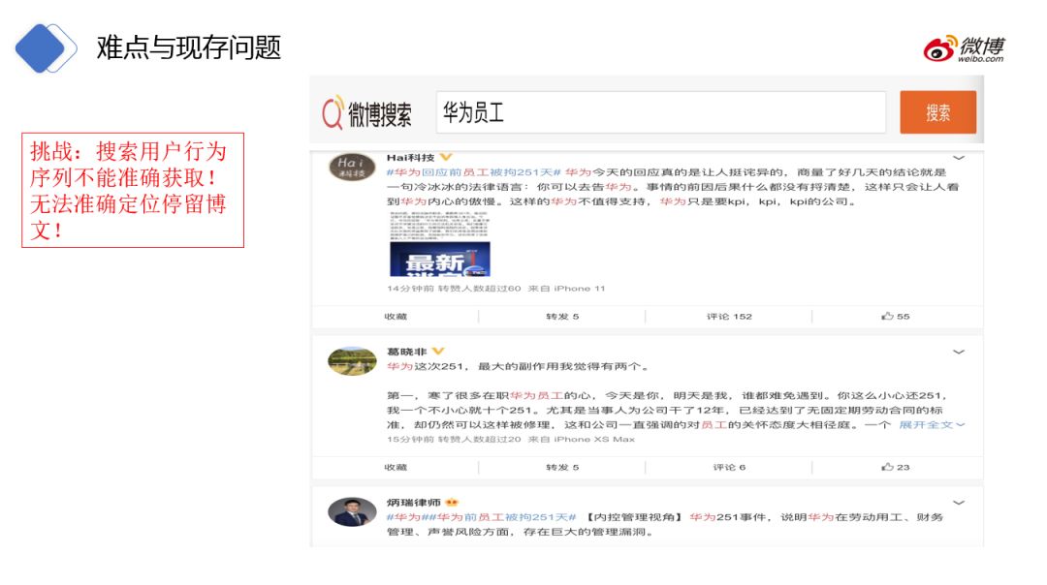Screen dimensions: 1047x585
Task: Click 收藏 on 葛晓非 post
Action: (x=396, y=467)
